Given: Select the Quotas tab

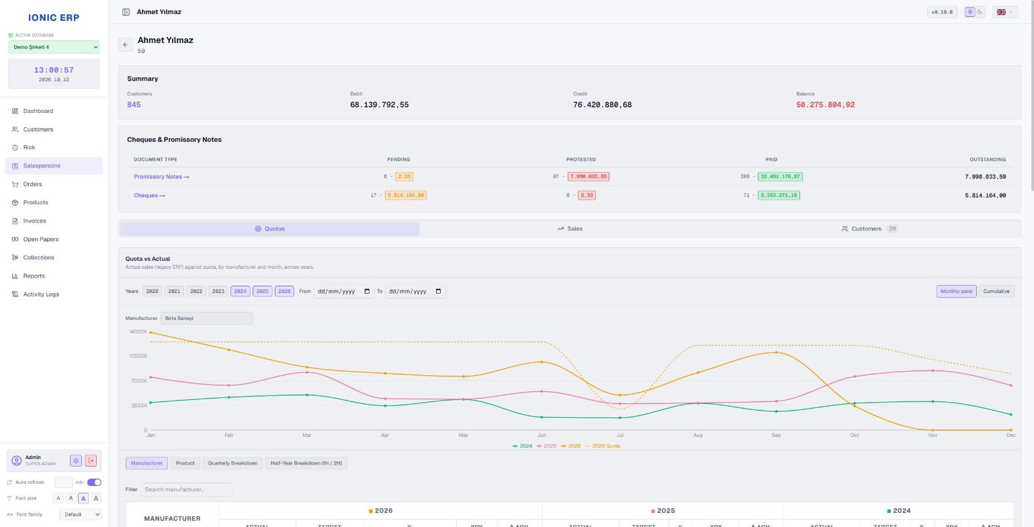Looking at the screenshot, I should 270,229.
